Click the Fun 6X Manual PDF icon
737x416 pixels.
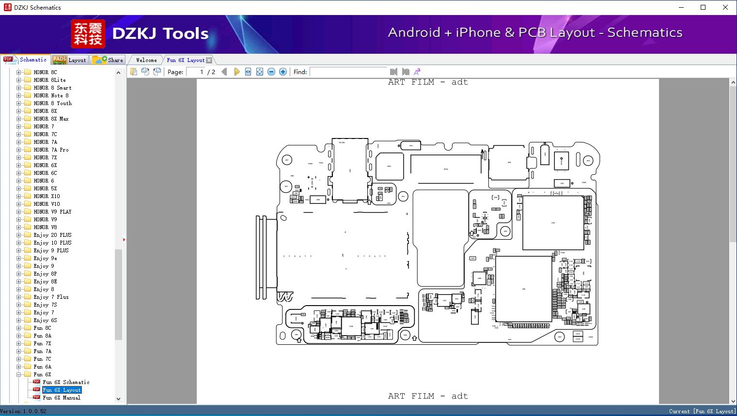coord(36,398)
